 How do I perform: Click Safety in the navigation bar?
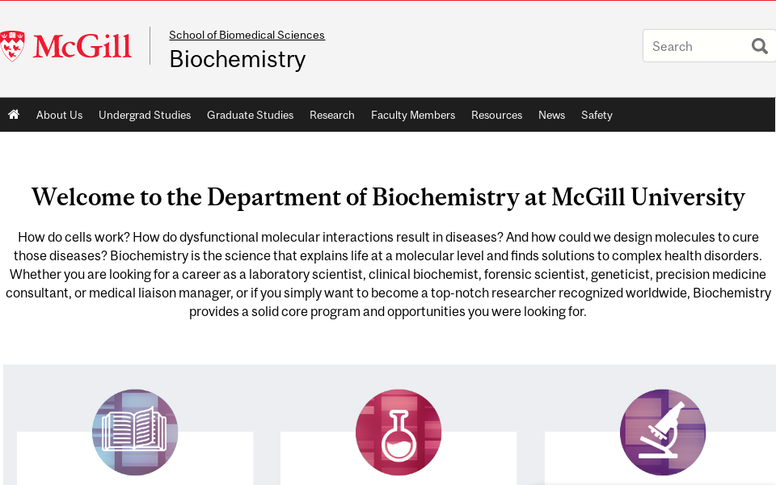597,114
